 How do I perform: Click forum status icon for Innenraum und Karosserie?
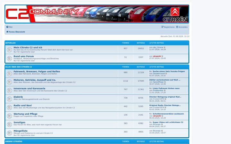tap(9, 91)
